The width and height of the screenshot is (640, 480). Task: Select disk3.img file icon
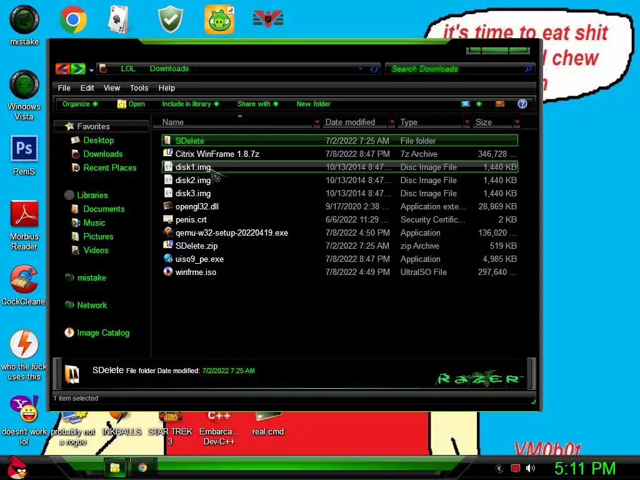click(x=167, y=192)
